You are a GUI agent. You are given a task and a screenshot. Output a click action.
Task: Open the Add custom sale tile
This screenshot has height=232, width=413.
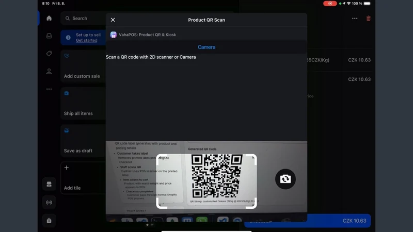tap(83, 66)
